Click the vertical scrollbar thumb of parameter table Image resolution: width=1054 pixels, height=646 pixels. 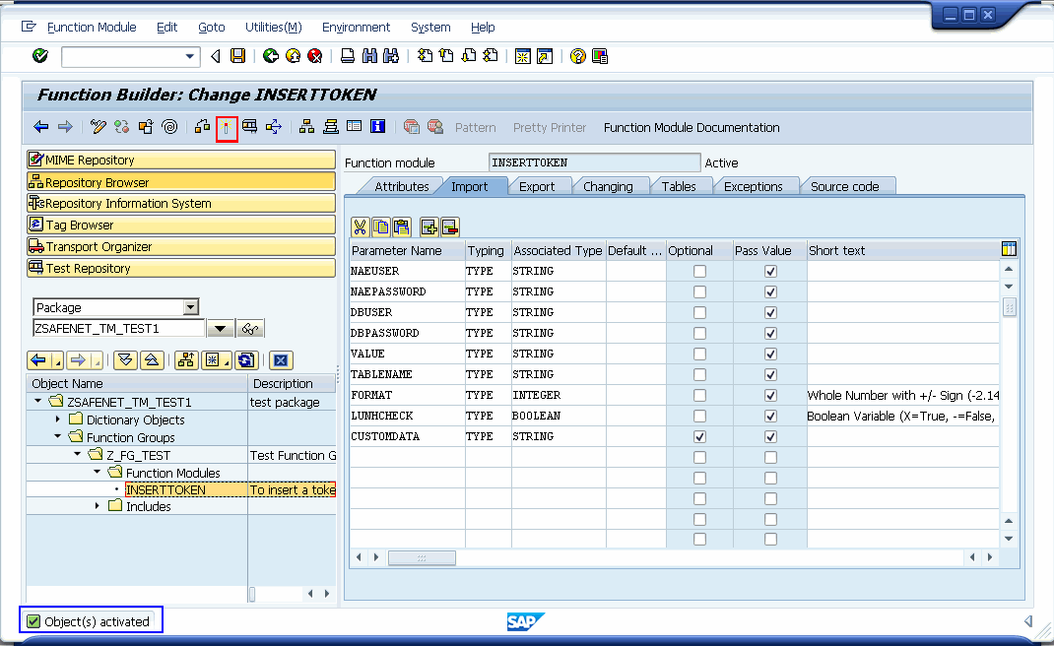pyautogui.click(x=1009, y=307)
